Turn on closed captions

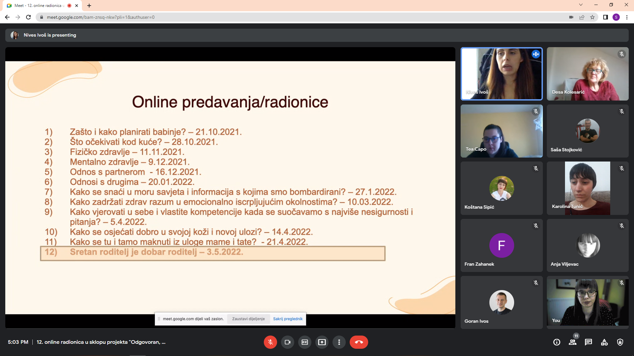[305, 342]
